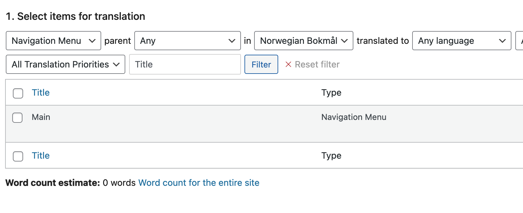The width and height of the screenshot is (523, 213).
Task: Click the red X reset filter icon
Action: (x=288, y=64)
